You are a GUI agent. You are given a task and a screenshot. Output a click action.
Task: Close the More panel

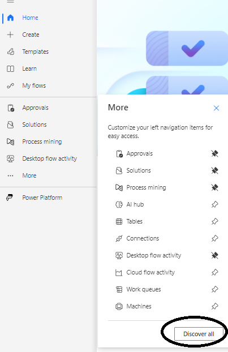[216, 108]
